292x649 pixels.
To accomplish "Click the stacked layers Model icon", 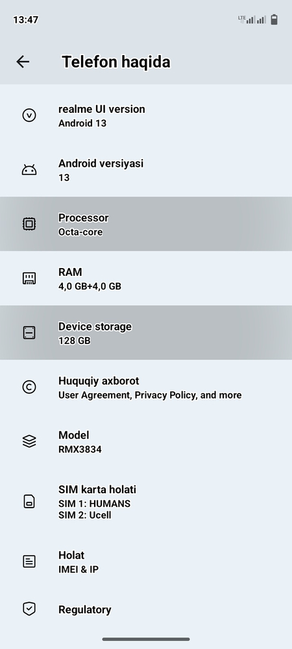I will pos(29,441).
